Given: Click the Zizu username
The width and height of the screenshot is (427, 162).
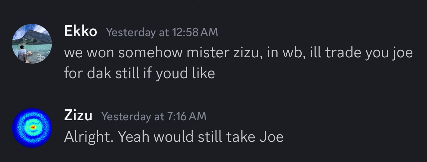Looking at the screenshot, I should [78, 116].
